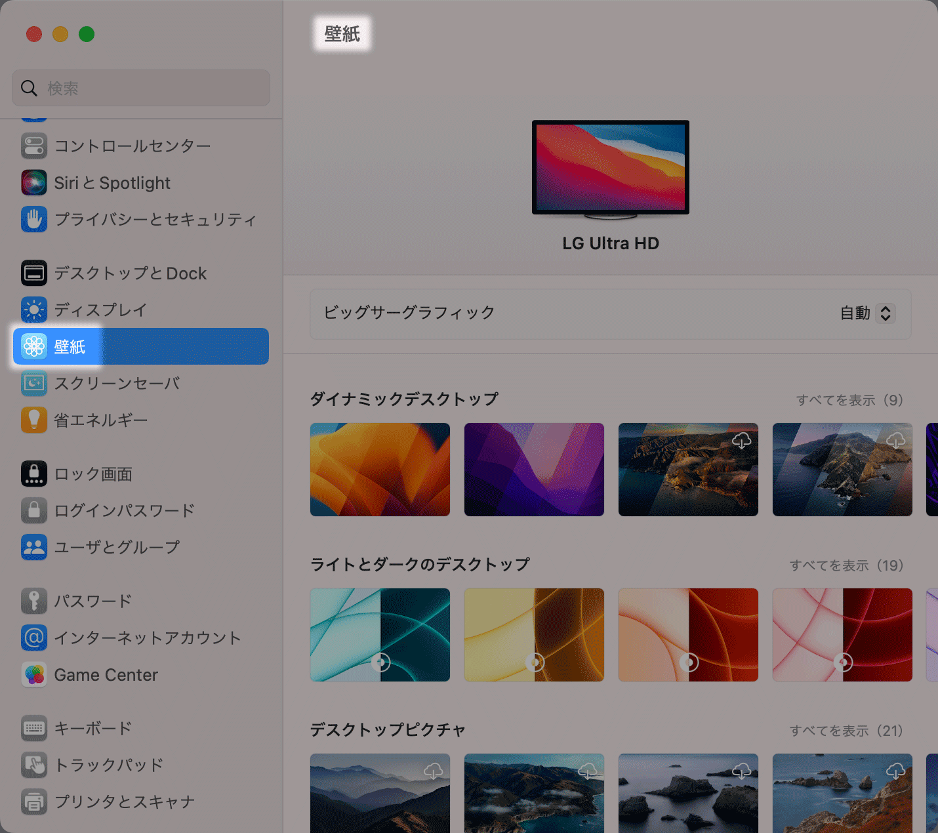This screenshot has height=833, width=938.
Task: Switch to ディスプレイ settings
Action: point(141,310)
